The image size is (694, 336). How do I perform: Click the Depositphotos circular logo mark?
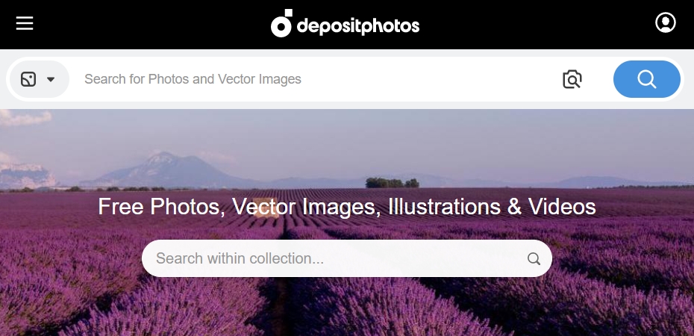281,24
